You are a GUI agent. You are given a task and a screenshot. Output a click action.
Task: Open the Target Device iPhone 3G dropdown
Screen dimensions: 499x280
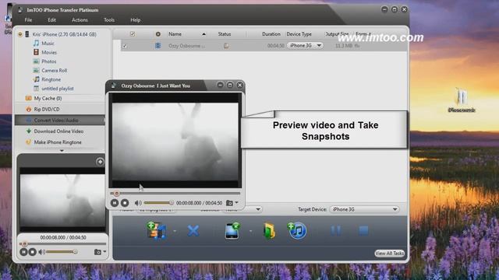click(364, 209)
